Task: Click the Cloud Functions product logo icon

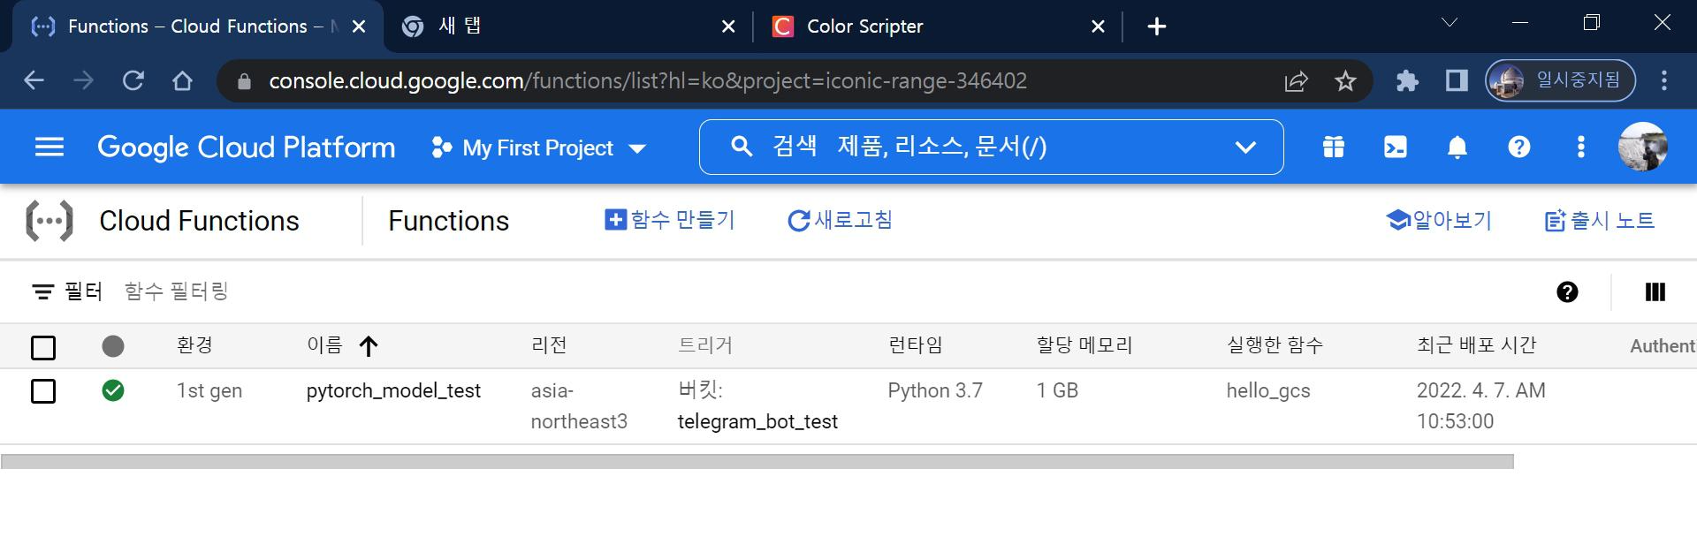Action: pos(49,221)
